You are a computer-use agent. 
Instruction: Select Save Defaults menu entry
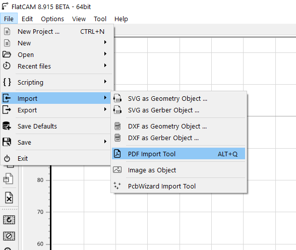coord(56,126)
